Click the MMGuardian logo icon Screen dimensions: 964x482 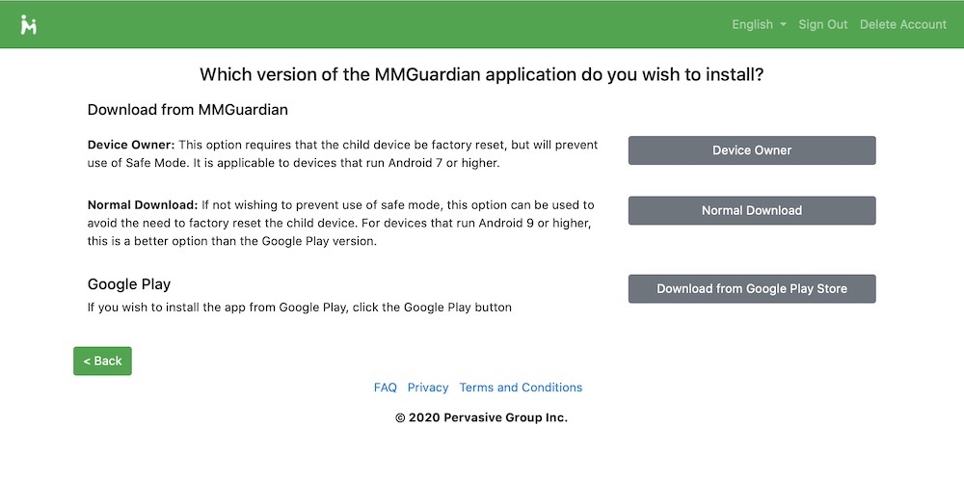(29, 24)
